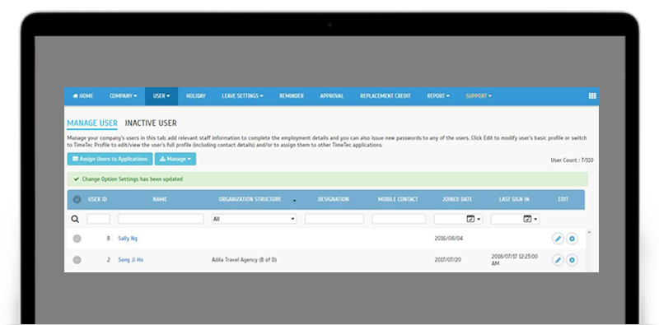Toggle the select-all checkbox in table header
The height and width of the screenshot is (325, 659).
click(77, 199)
